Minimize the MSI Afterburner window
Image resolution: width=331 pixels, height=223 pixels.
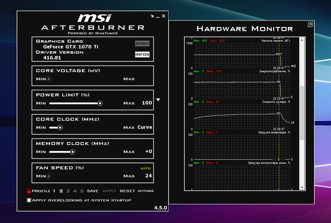pos(158,17)
